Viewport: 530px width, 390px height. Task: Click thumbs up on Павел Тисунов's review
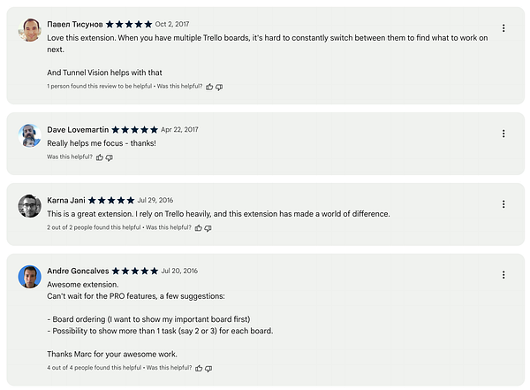[209, 87]
